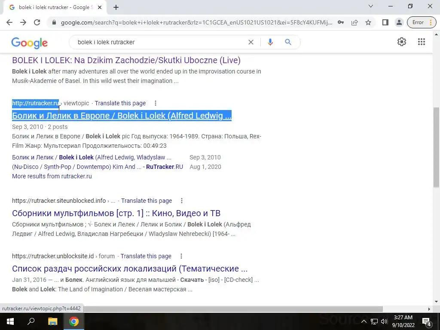440x330 pixels.
Task: Click the Aug 1, 2020 date text
Action: click(205, 167)
